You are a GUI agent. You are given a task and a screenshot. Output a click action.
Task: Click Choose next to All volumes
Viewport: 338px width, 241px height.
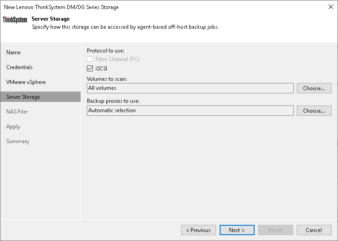click(x=314, y=88)
